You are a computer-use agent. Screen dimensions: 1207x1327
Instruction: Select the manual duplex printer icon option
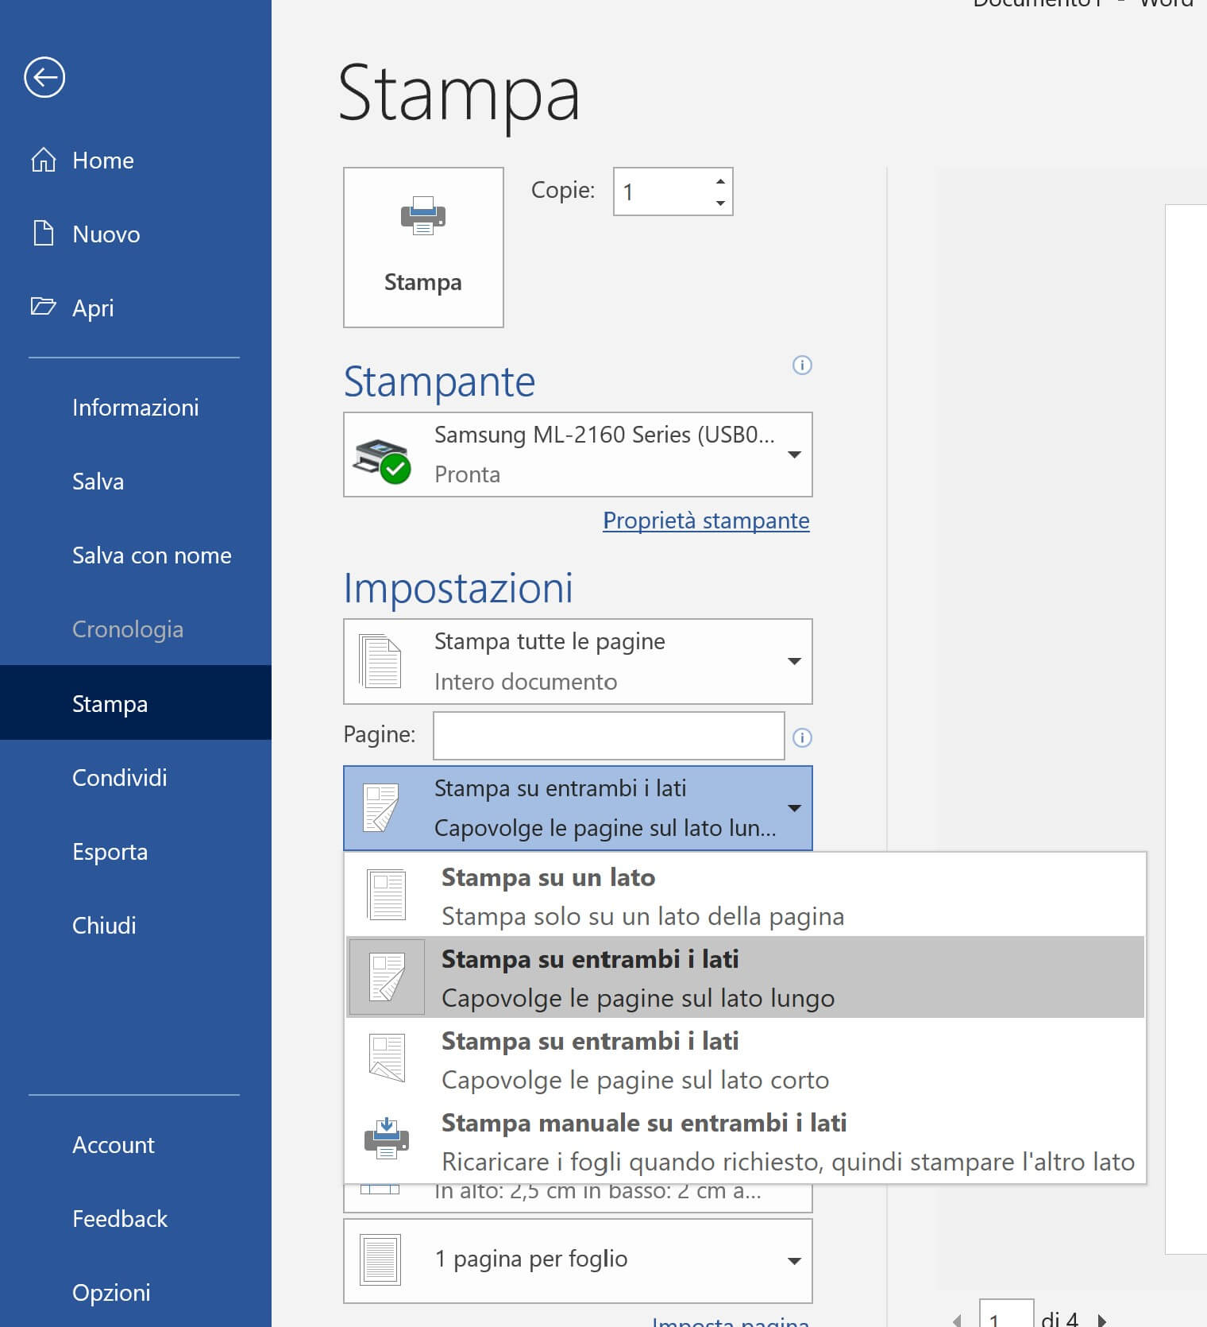click(x=387, y=1141)
